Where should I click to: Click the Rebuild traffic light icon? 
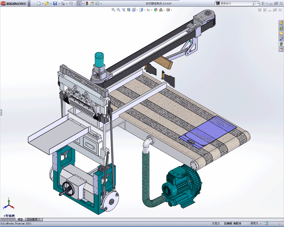[87, 3]
